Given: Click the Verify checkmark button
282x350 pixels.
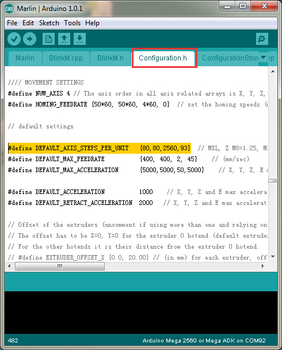Looking at the screenshot, I should tap(14, 39).
